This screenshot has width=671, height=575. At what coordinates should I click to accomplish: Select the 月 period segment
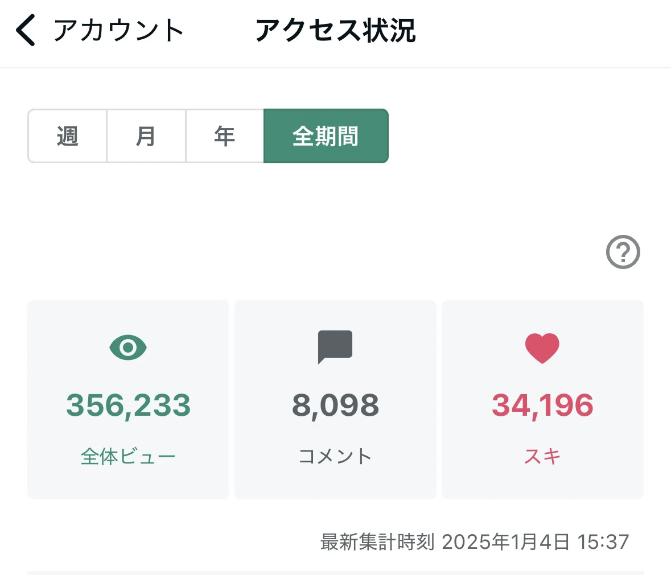coord(146,136)
